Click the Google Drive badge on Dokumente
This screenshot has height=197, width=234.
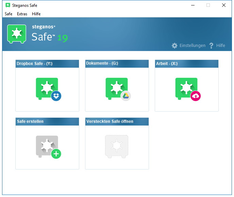tap(126, 96)
